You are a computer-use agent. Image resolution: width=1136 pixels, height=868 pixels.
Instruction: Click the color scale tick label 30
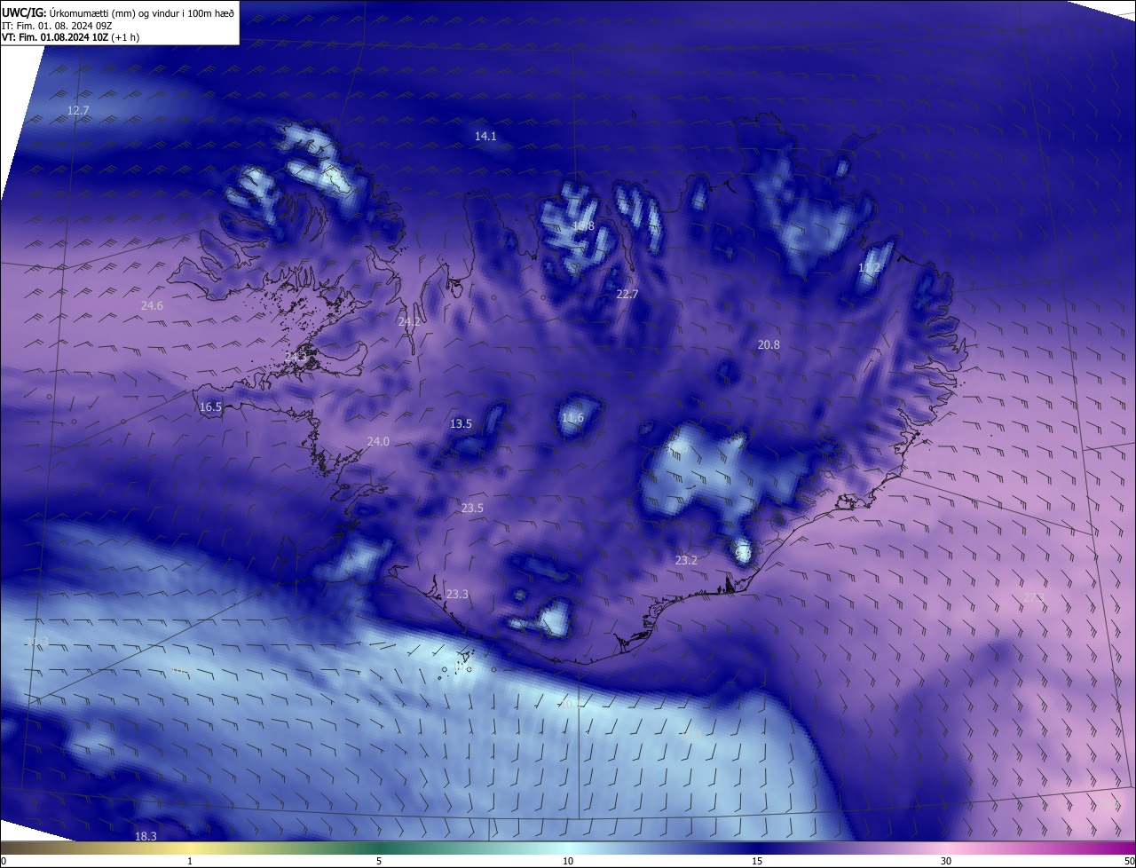click(x=946, y=862)
